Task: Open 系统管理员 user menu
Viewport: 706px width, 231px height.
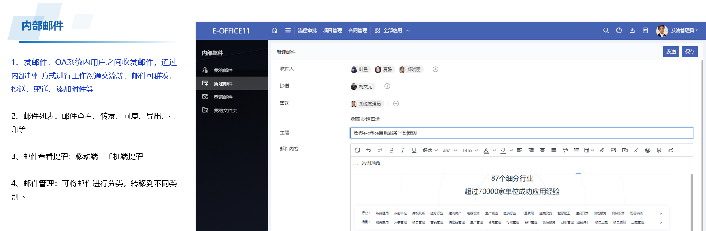Action: pos(684,31)
